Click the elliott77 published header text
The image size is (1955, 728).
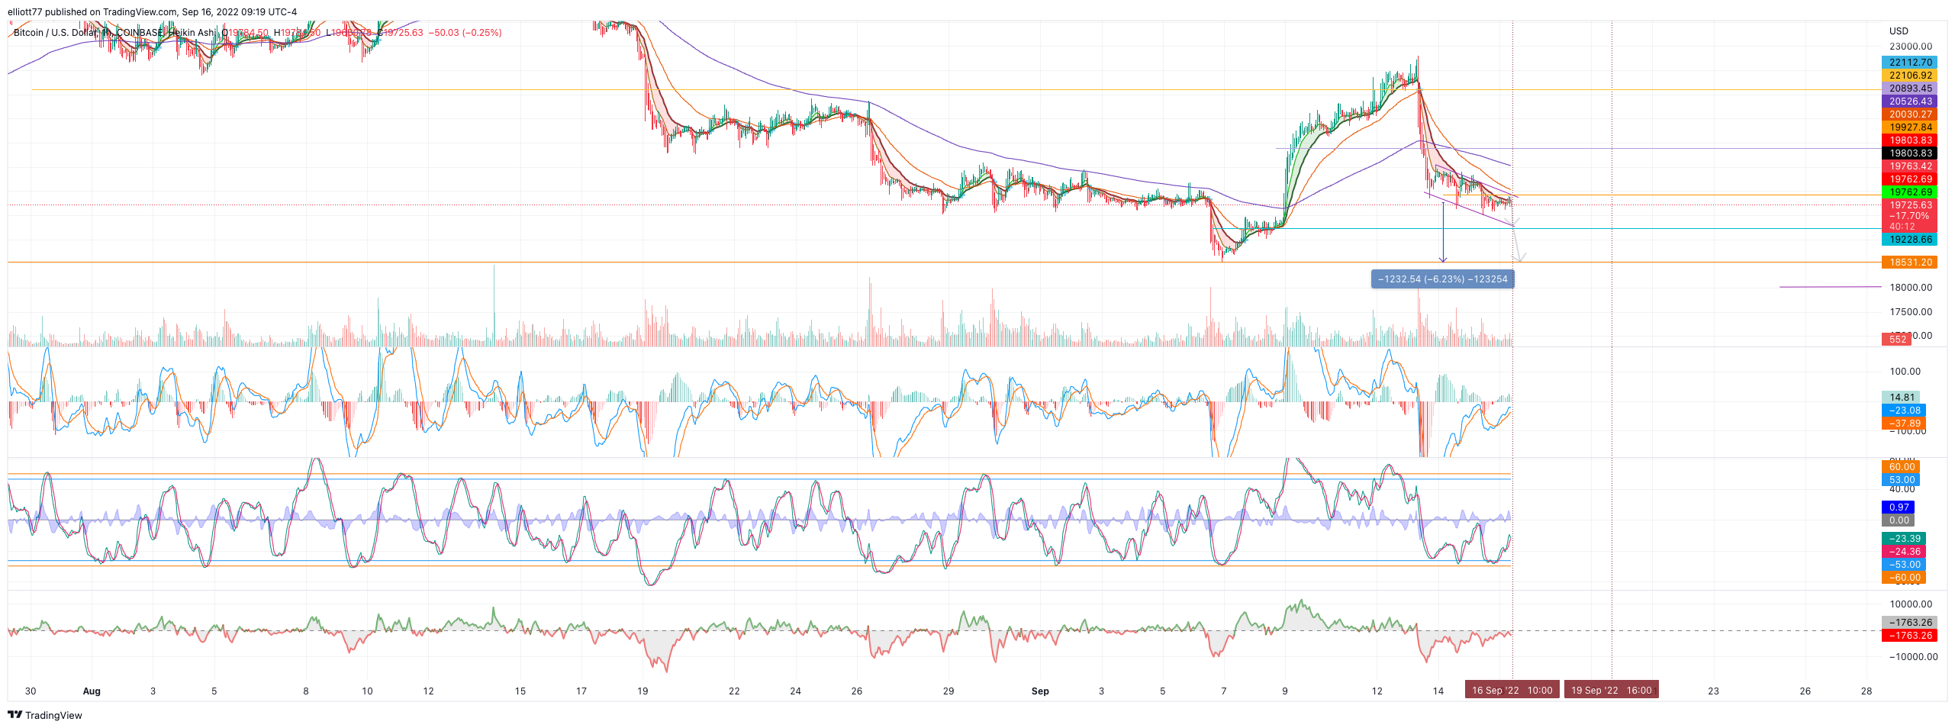point(153,12)
